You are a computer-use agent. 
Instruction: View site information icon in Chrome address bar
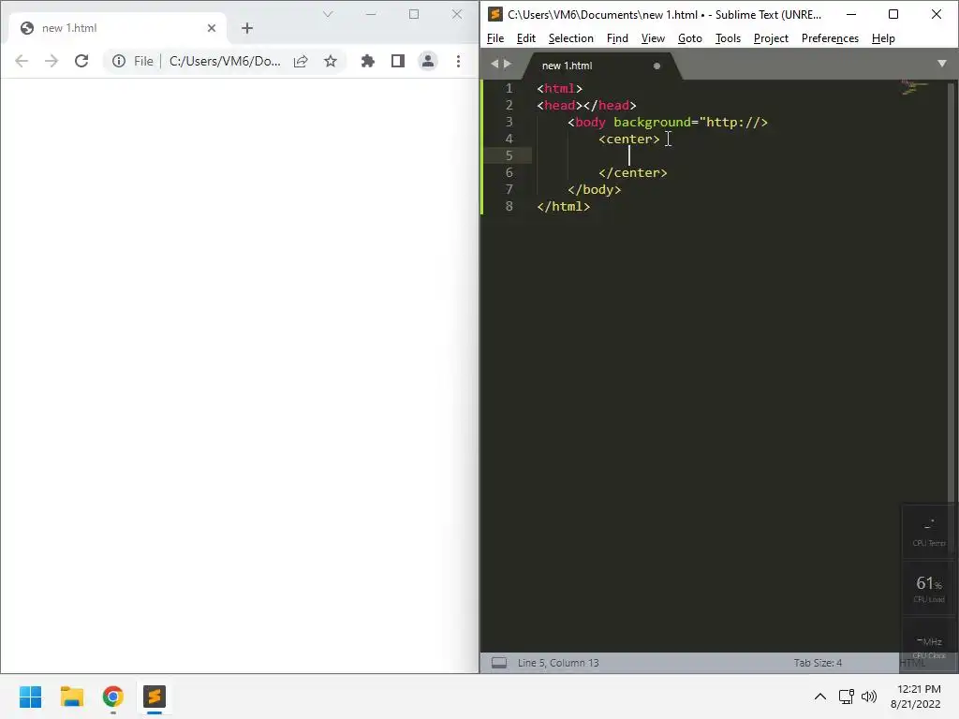click(x=119, y=61)
